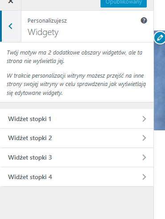Image resolution: width=165 pixels, height=219 pixels.
Task: Expand chevron beside Widżet stopki 3
Action: pos(144,157)
